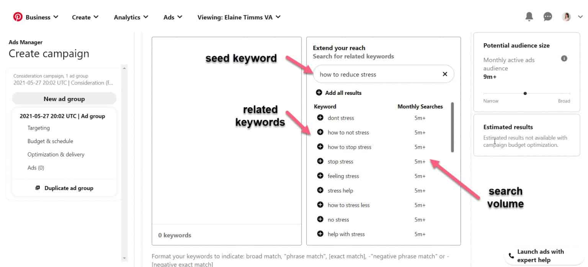Viewport: 588px width, 267px height.
Task: Open the Ads menu
Action: 168,17
